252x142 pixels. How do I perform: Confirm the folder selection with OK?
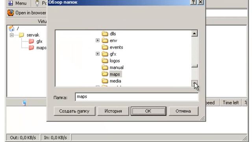point(148,111)
